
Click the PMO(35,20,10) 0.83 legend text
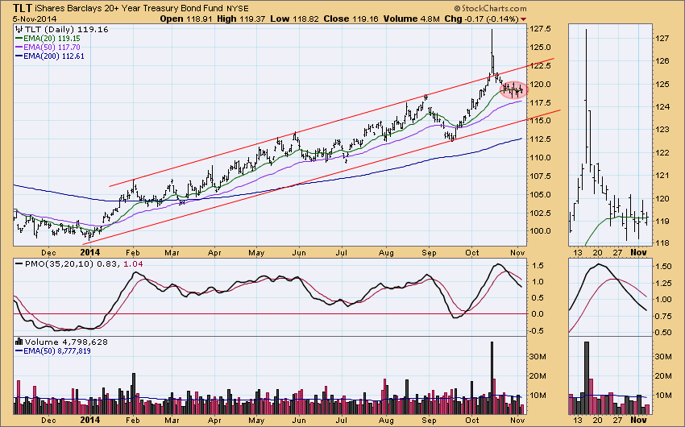(x=72, y=263)
